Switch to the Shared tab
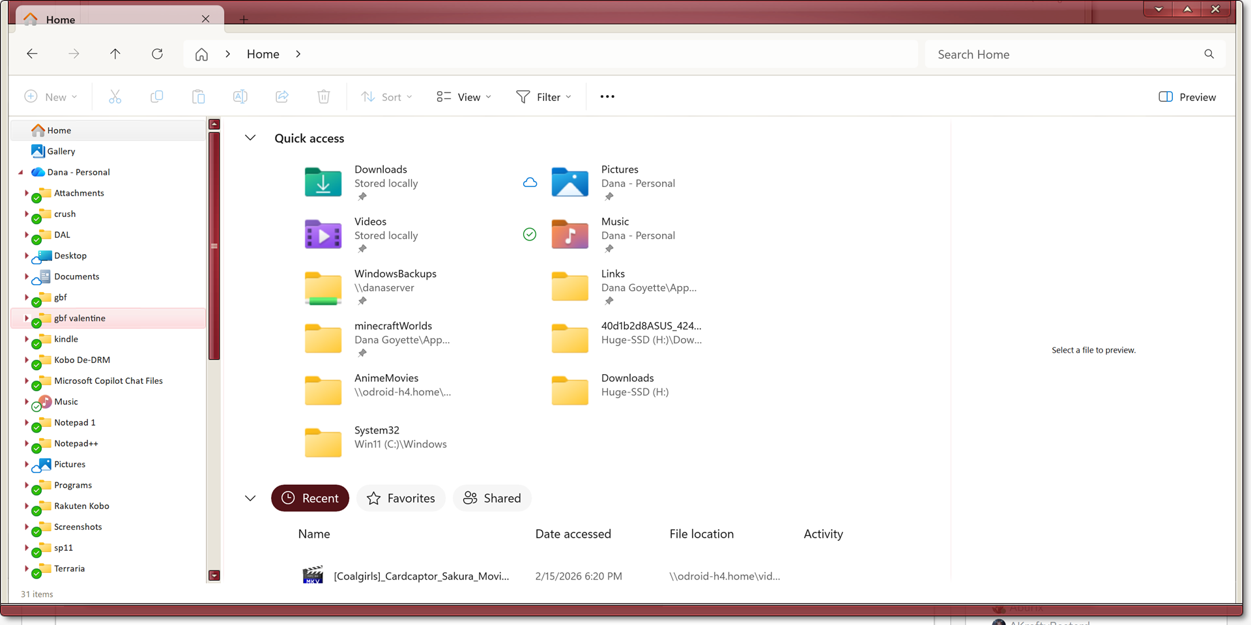This screenshot has width=1251, height=625. point(492,499)
